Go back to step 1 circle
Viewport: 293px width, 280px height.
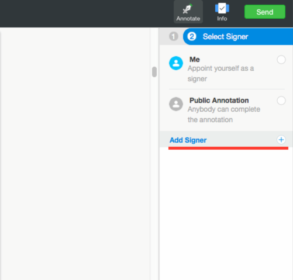click(x=174, y=36)
